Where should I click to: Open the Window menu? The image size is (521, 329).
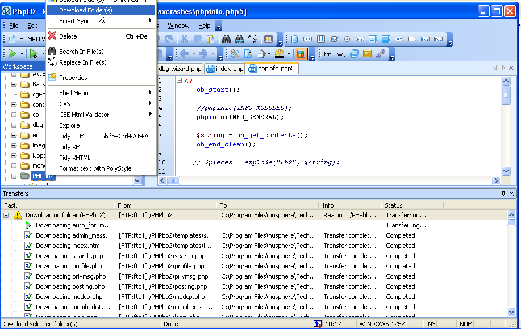(178, 26)
